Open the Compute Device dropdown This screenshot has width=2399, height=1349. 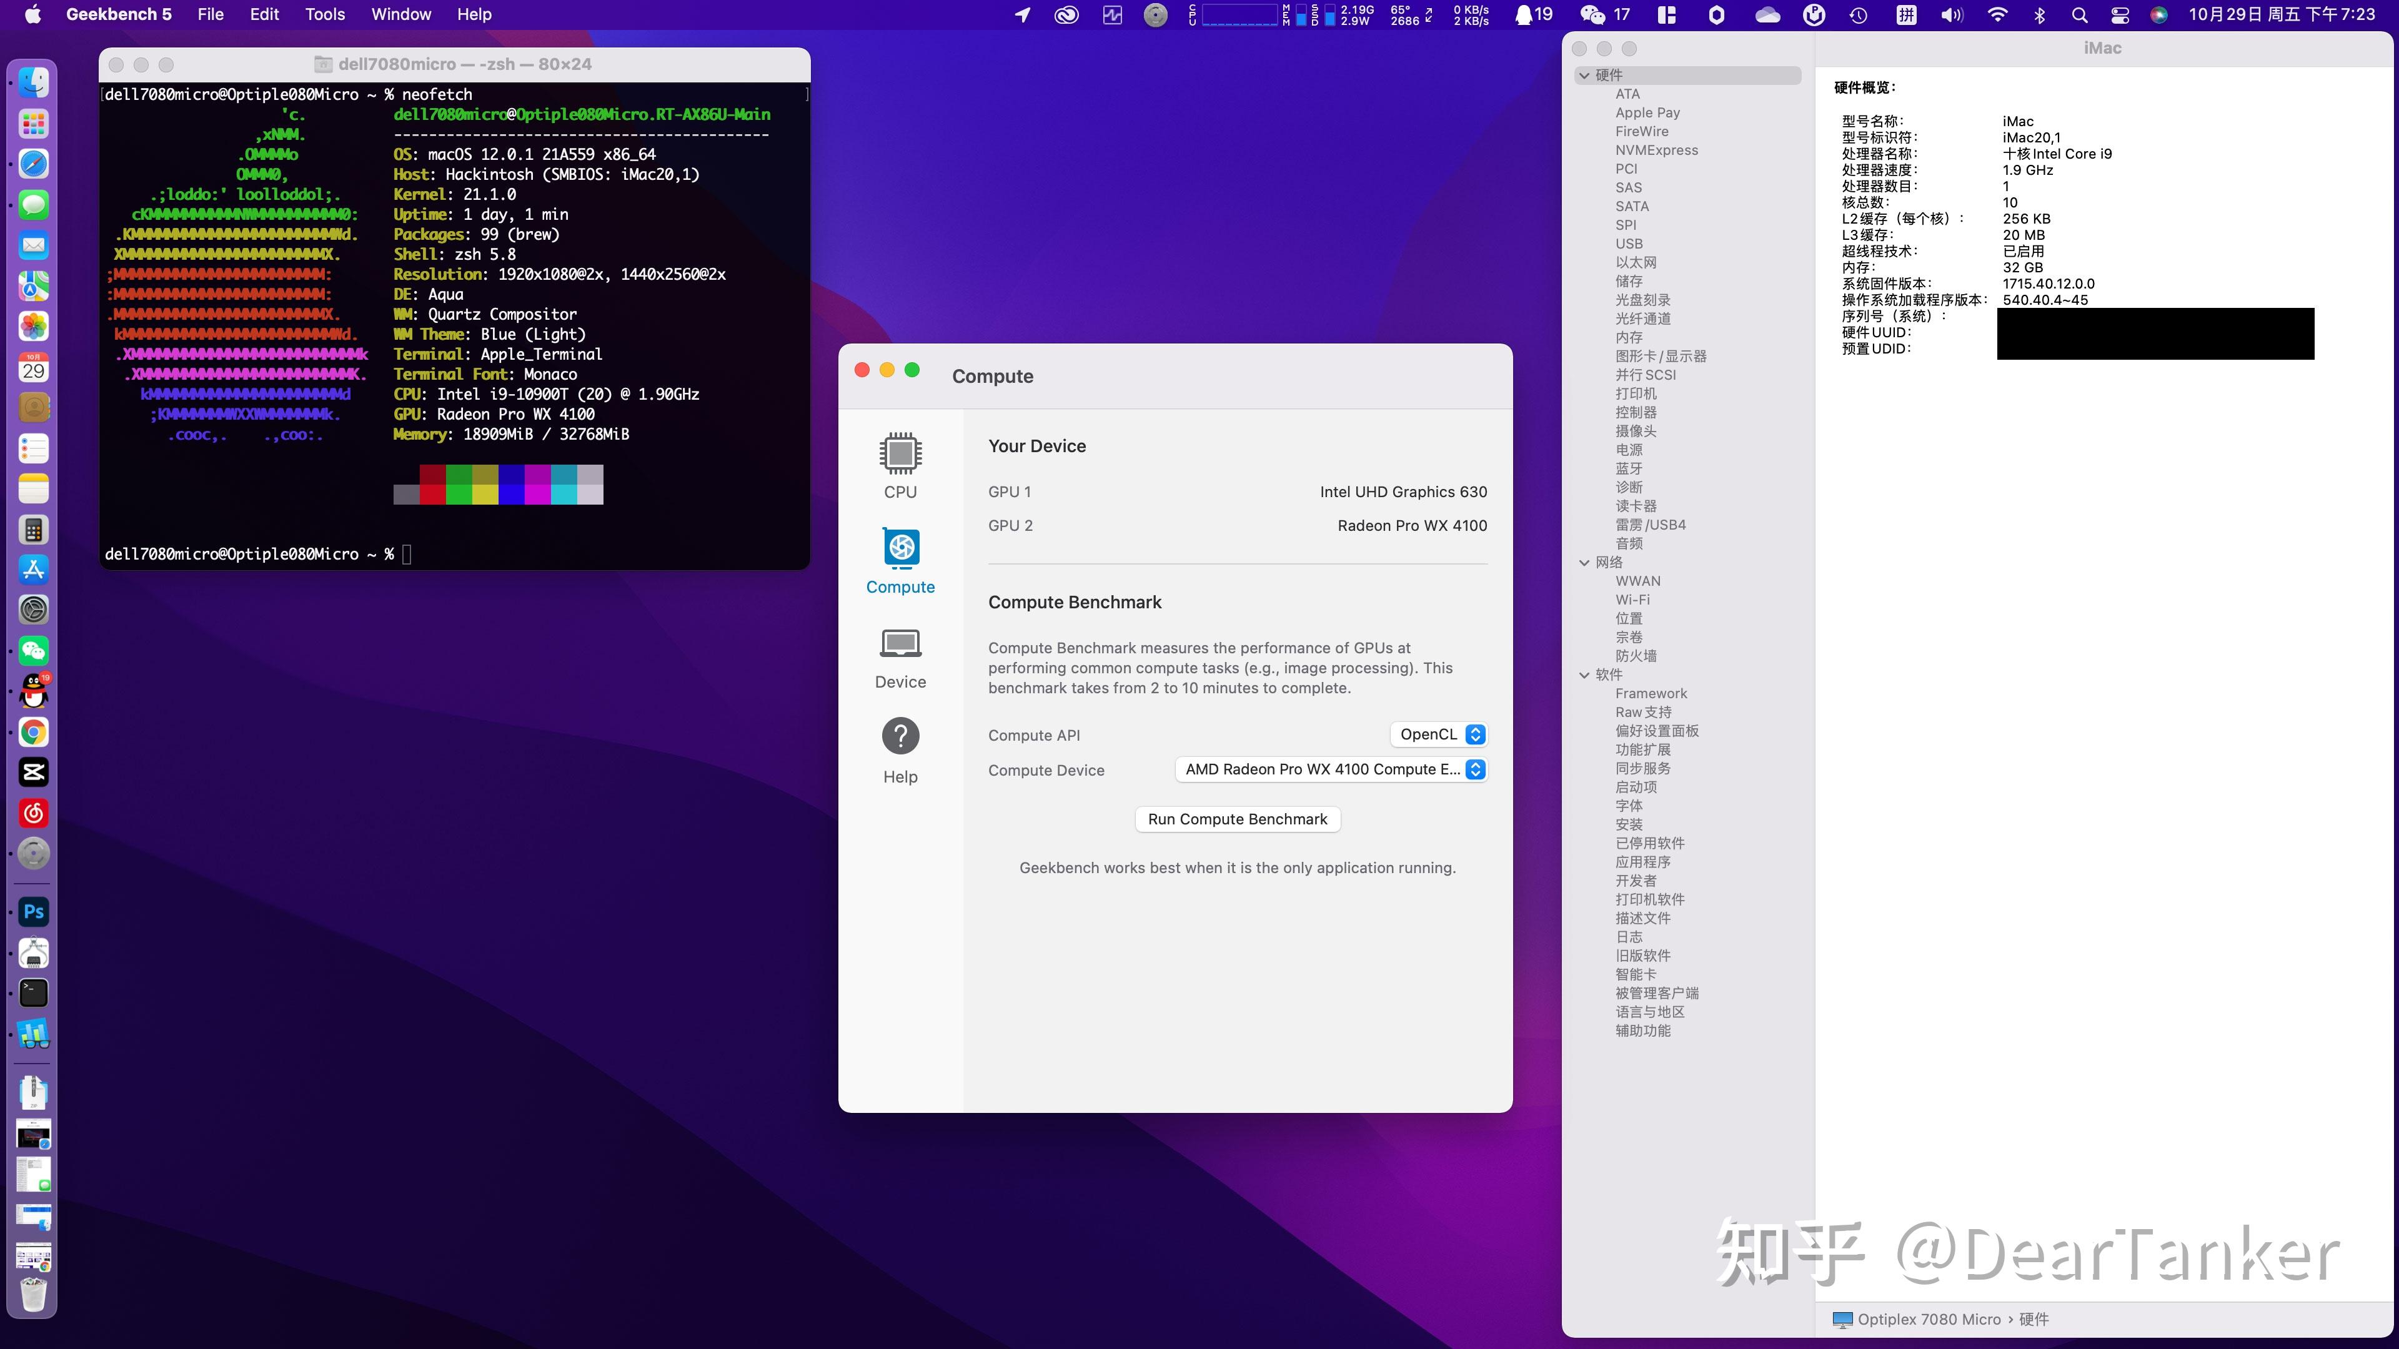coord(1331,769)
